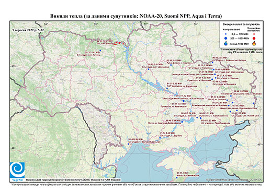
Task: Click the small blue dot legend symbol
Action: point(226,34)
